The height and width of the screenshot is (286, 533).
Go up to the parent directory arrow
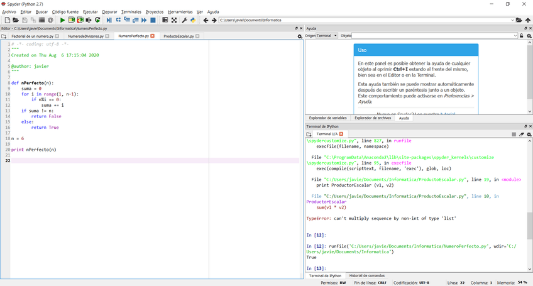[x=529, y=20]
